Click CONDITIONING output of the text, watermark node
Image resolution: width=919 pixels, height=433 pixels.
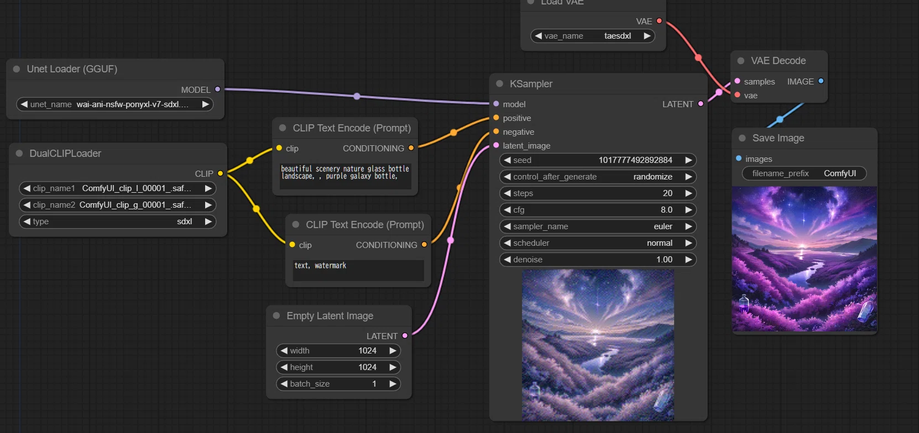tap(424, 245)
